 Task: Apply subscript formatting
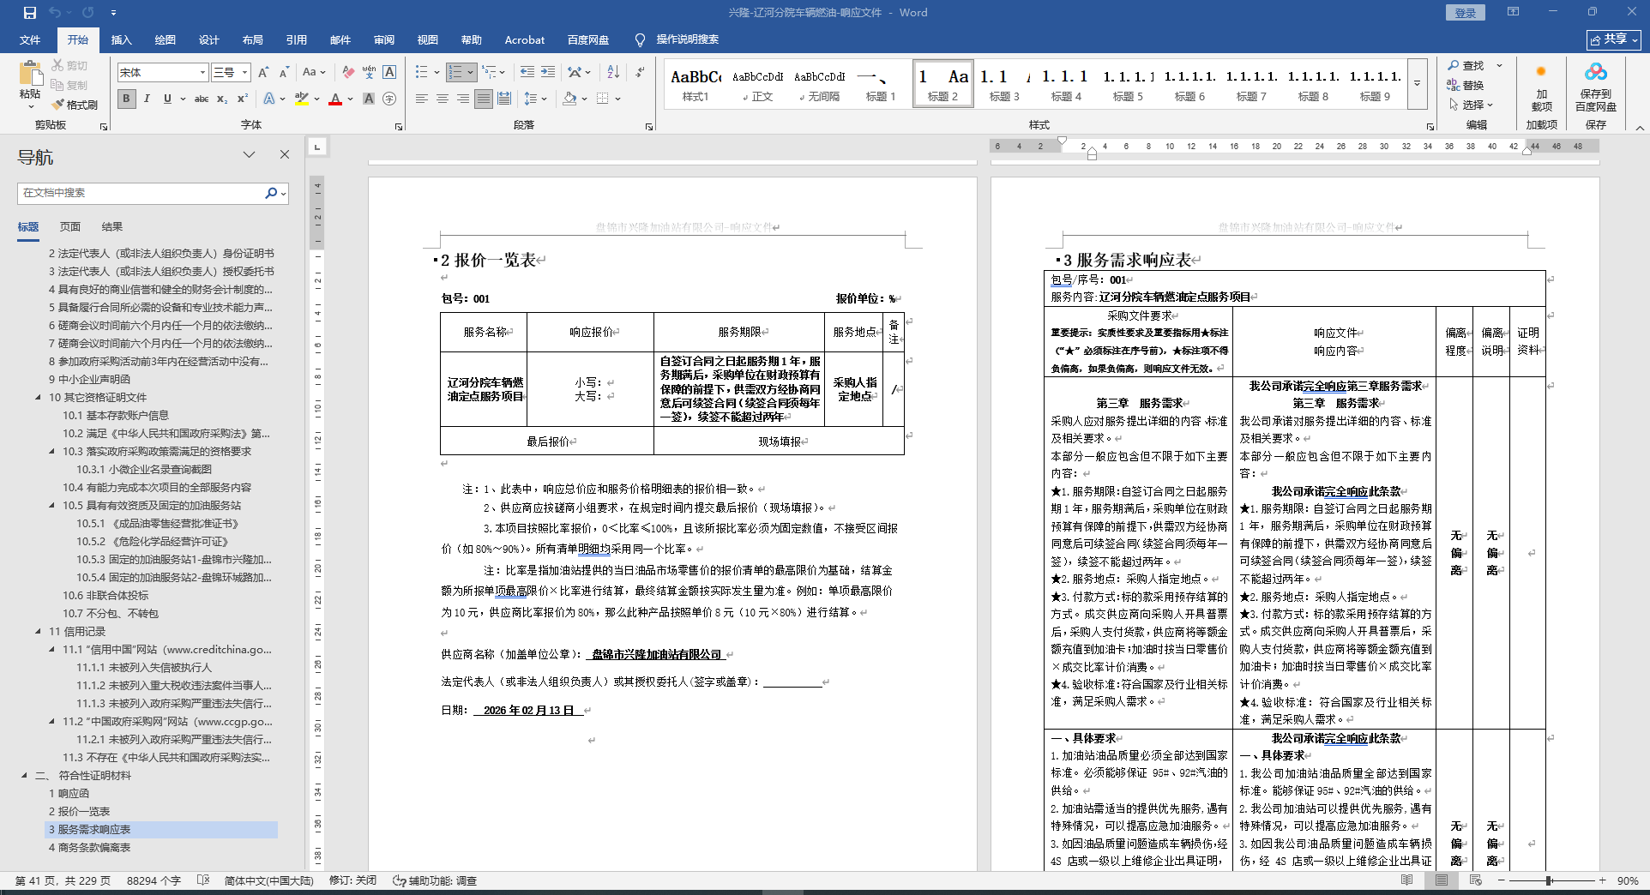click(x=222, y=99)
